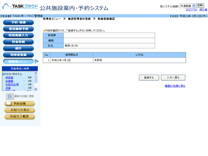Click the ログアウト link
Screen dimensions: 208x156
(192, 10)
